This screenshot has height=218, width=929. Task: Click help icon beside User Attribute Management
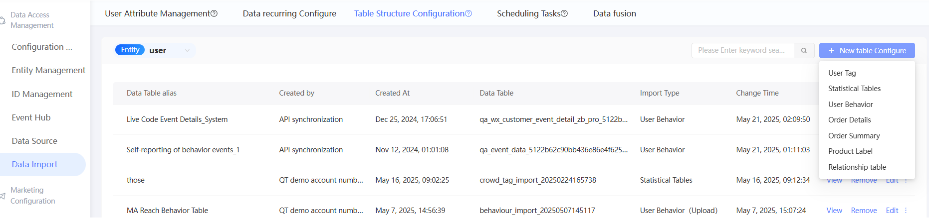[x=215, y=14]
